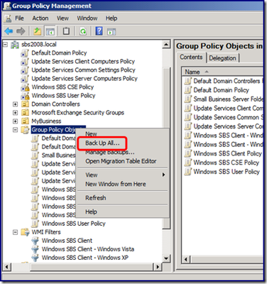The height and width of the screenshot is (284, 267).
Task: Click the Forward arrow toolbar icon
Action: 21,31
